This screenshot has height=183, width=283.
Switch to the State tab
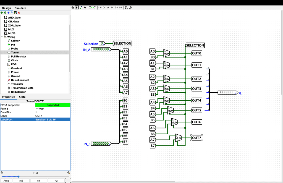(22, 97)
